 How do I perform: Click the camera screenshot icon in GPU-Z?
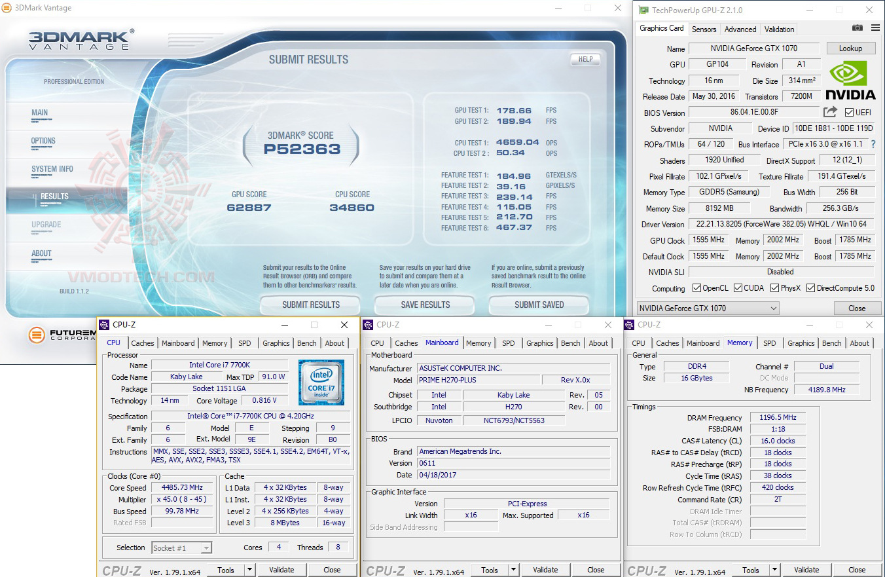coord(858,28)
